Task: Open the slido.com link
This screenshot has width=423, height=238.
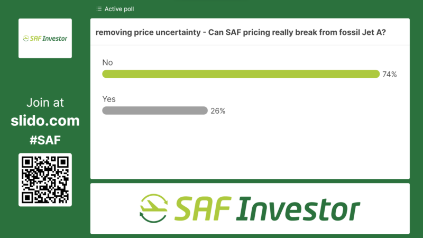Action: point(45,121)
